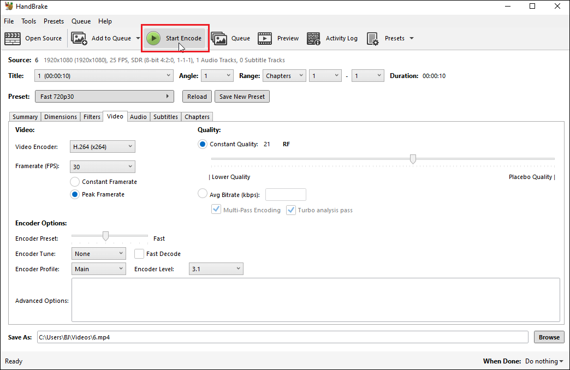This screenshot has width=570, height=370.
Task: Open the Encoder Profile dropdown
Action: 98,268
